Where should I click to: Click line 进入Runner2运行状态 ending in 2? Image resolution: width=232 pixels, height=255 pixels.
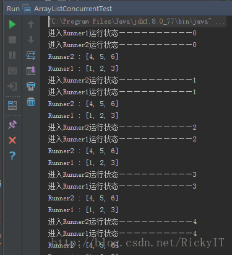122,127
